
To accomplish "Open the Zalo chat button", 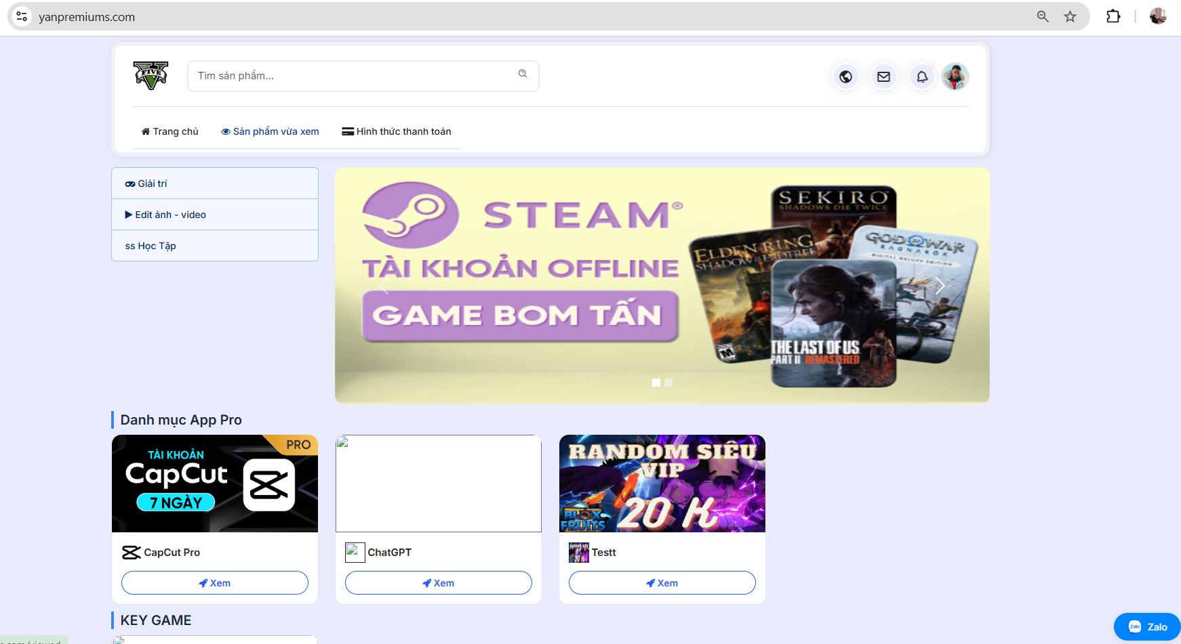I will point(1147,627).
